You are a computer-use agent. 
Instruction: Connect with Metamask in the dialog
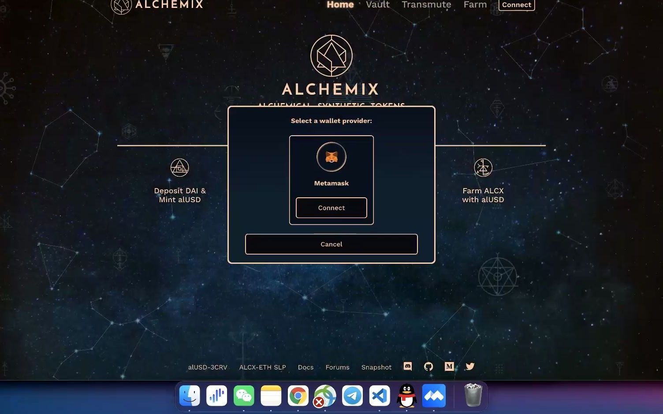tap(331, 208)
